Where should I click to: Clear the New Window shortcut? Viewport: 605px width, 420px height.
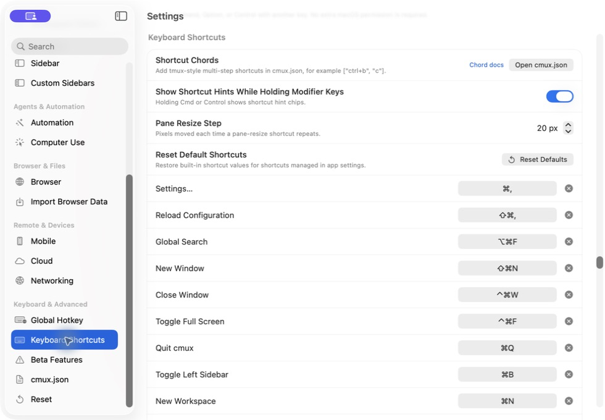[569, 268]
